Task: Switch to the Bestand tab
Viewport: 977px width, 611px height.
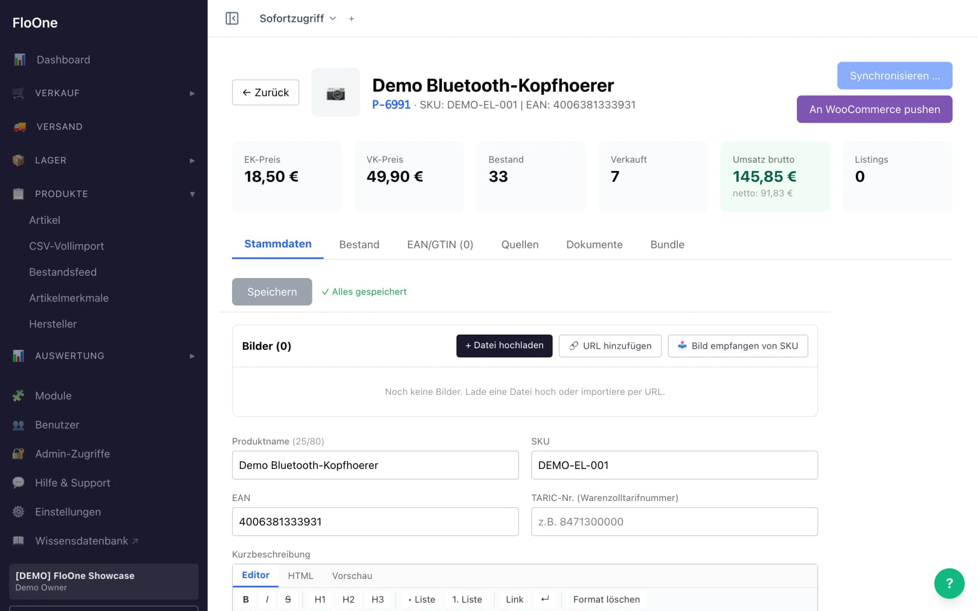Action: (x=359, y=244)
